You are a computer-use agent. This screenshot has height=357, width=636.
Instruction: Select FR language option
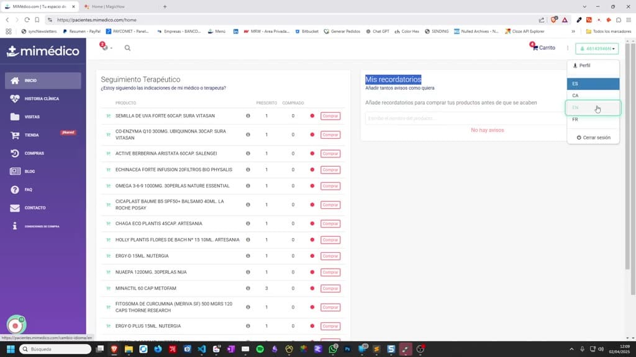tap(593, 120)
